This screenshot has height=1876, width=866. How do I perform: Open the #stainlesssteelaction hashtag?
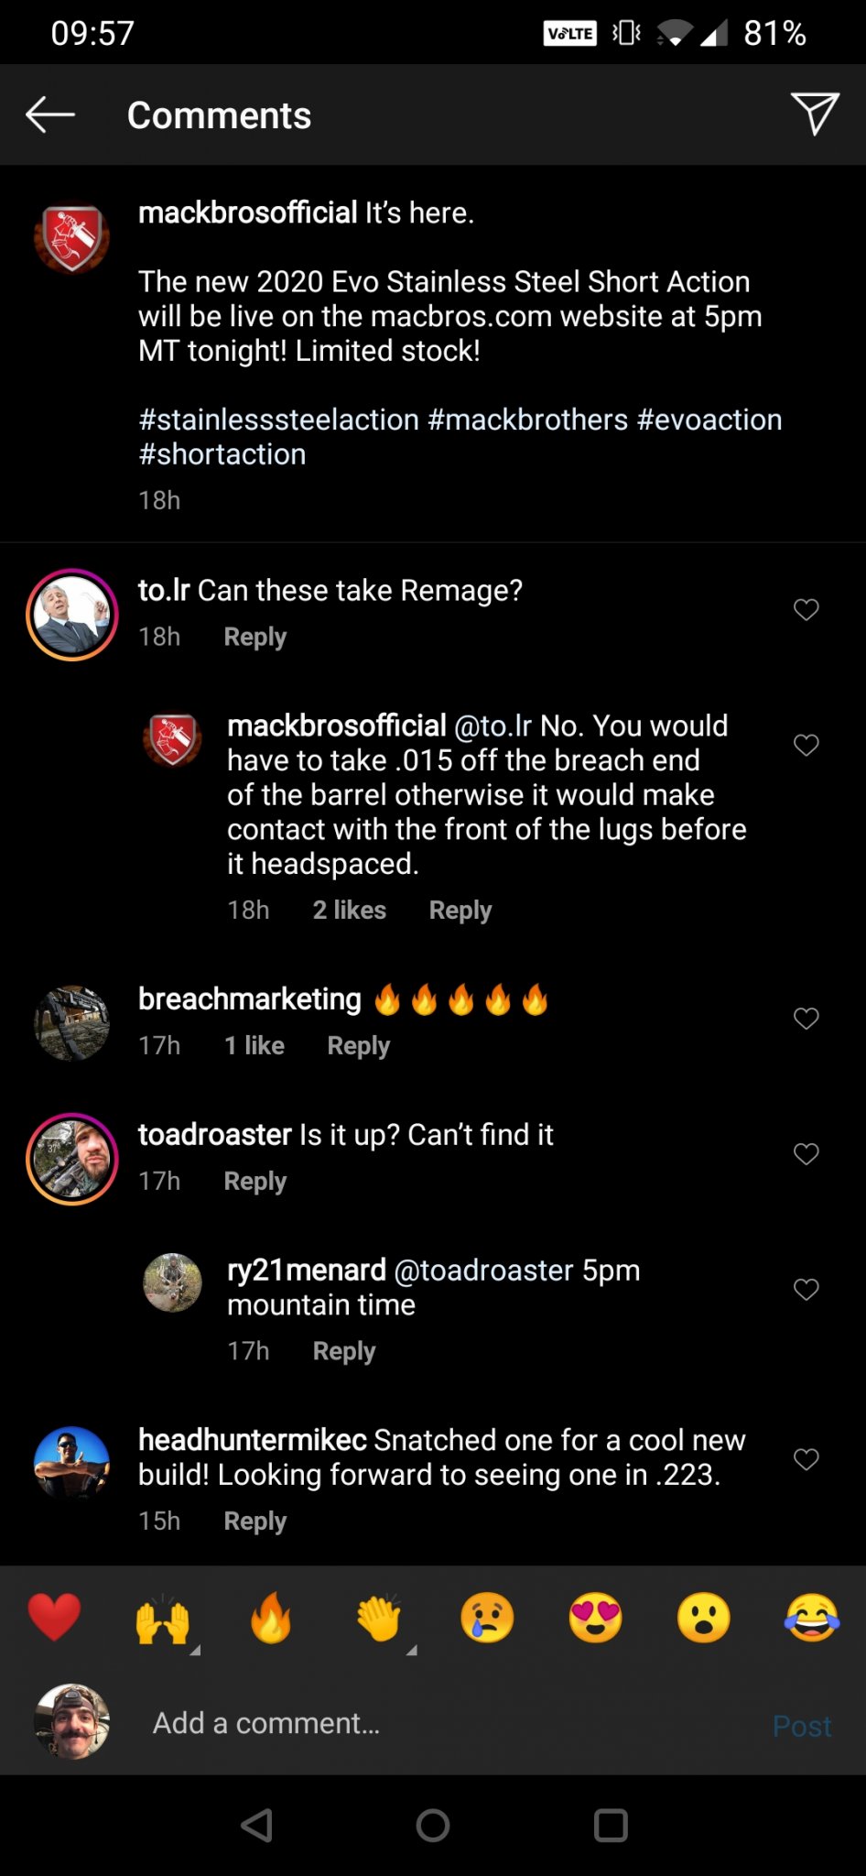278,420
